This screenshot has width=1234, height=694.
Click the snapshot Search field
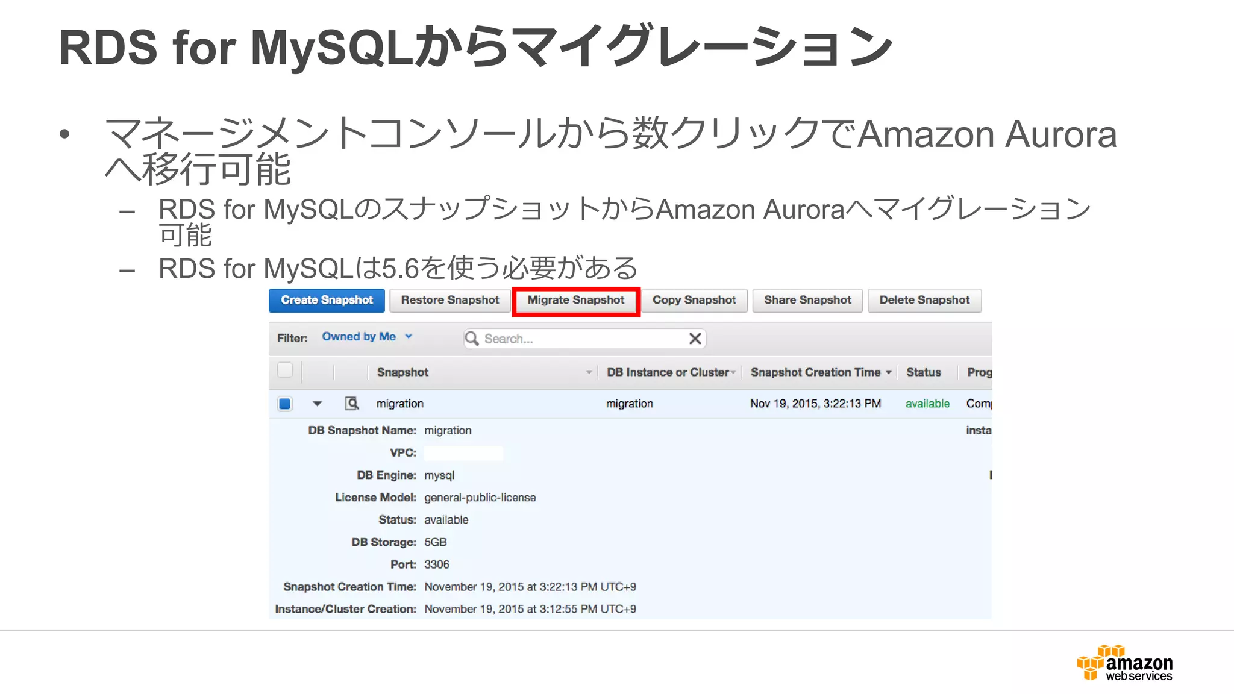(584, 339)
